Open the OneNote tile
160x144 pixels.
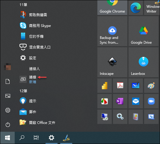(x=120, y=101)
